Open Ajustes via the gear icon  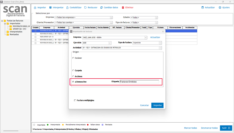(x=220, y=7)
